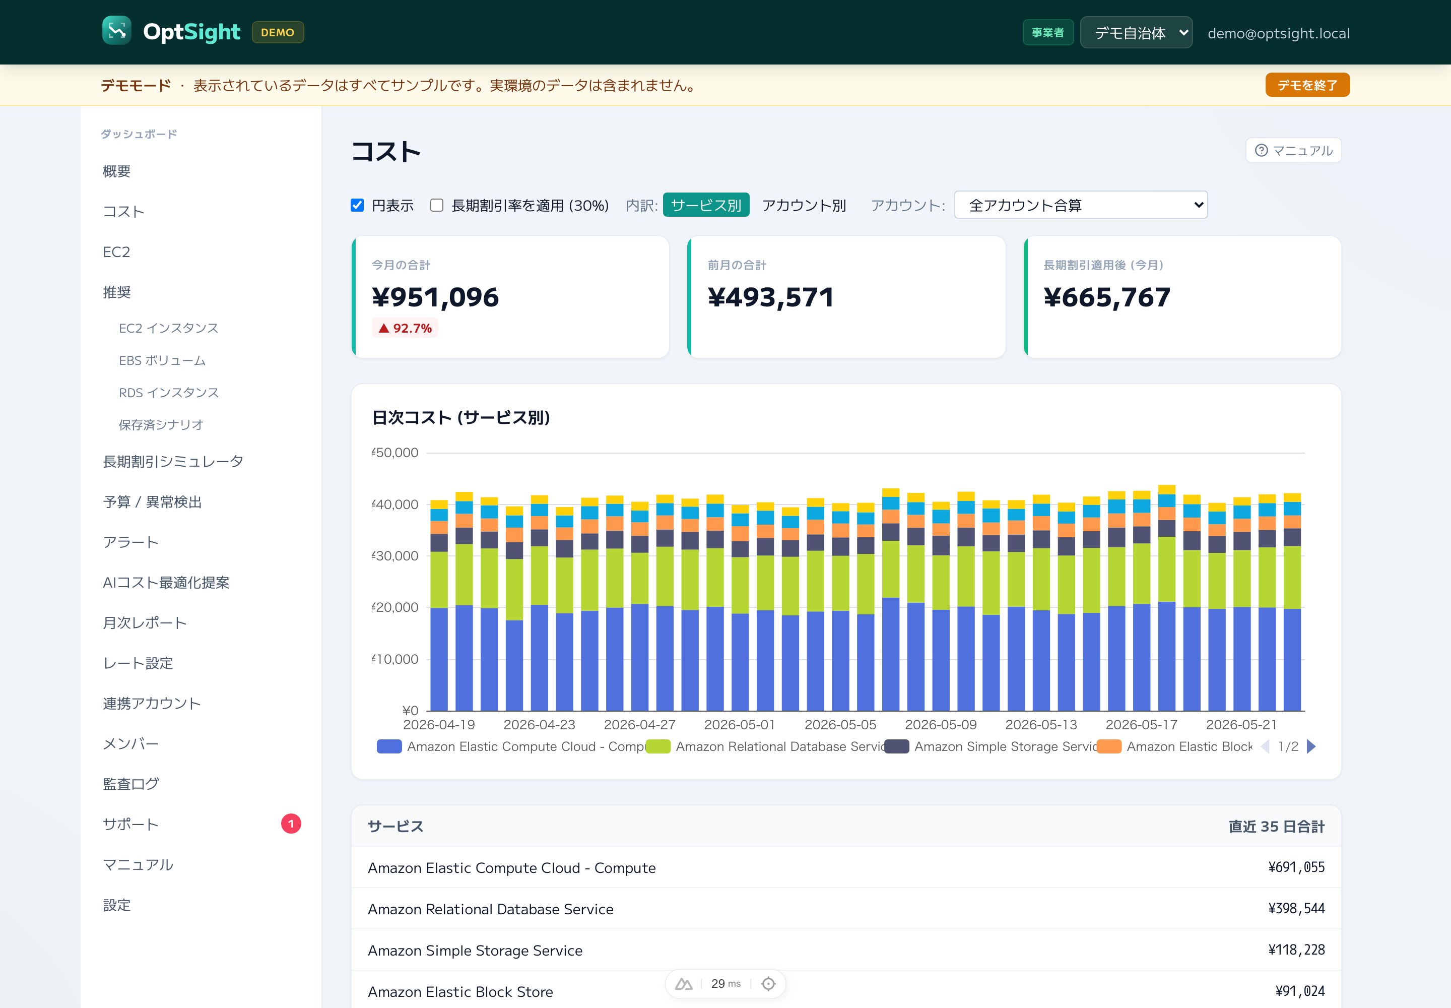The height and width of the screenshot is (1008, 1451).
Task: Open 保存済シナリオ in the sidebar
Action: 161,424
